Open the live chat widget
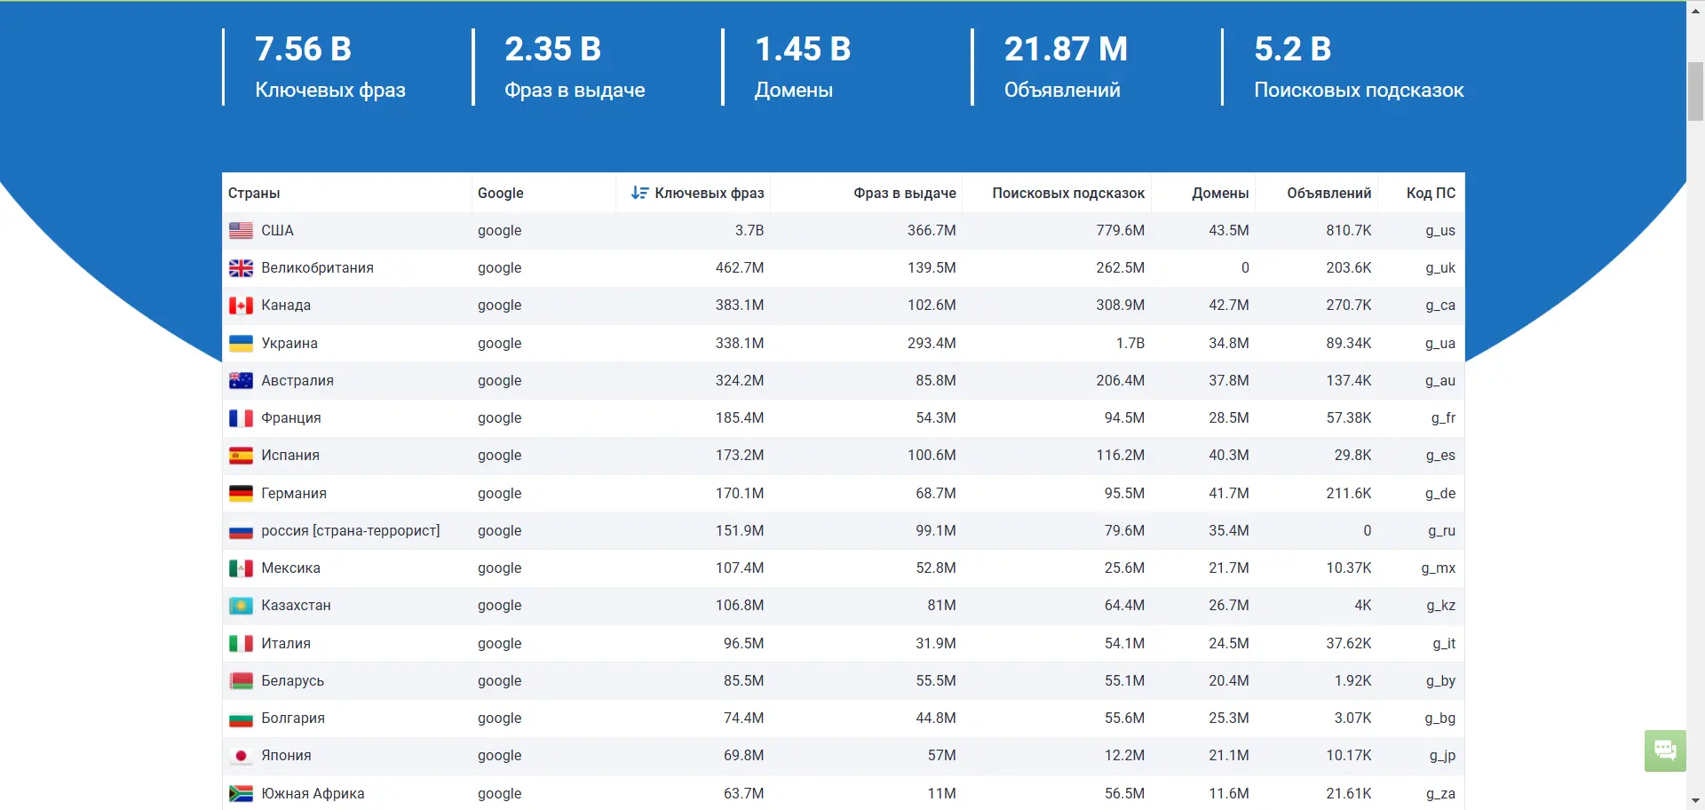Viewport: 1705px width, 810px height. [x=1665, y=751]
